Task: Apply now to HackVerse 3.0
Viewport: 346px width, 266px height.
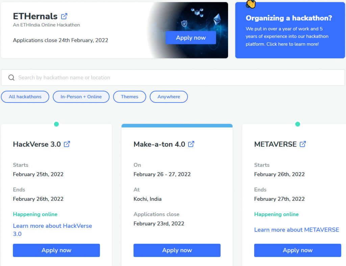Action: (56, 250)
